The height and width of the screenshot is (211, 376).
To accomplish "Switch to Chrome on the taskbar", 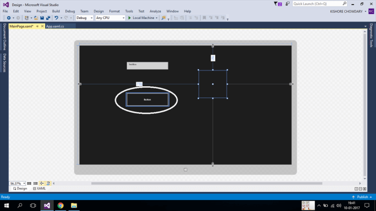I will (60, 205).
